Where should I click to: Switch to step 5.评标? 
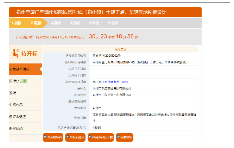coord(94,23)
